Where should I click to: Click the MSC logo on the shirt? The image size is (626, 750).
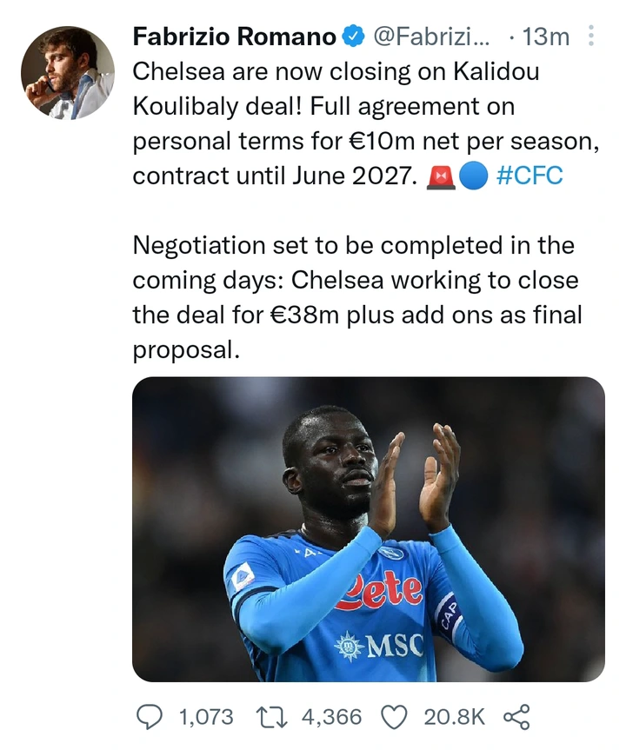(x=379, y=646)
